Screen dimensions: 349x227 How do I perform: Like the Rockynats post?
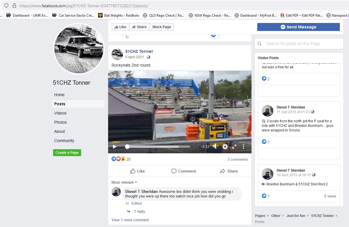(137, 171)
